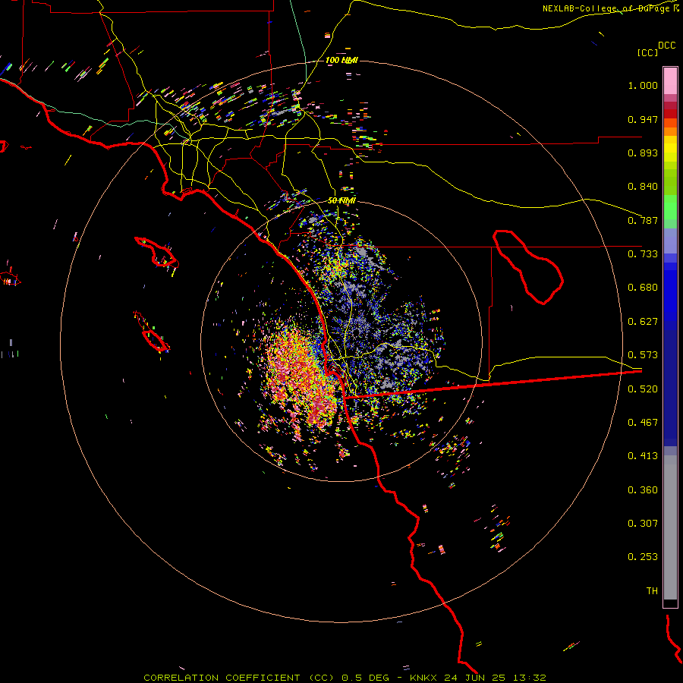Screen dimensions: 683x683
Task: Click the 0.573 scale value
Action: tap(643, 355)
